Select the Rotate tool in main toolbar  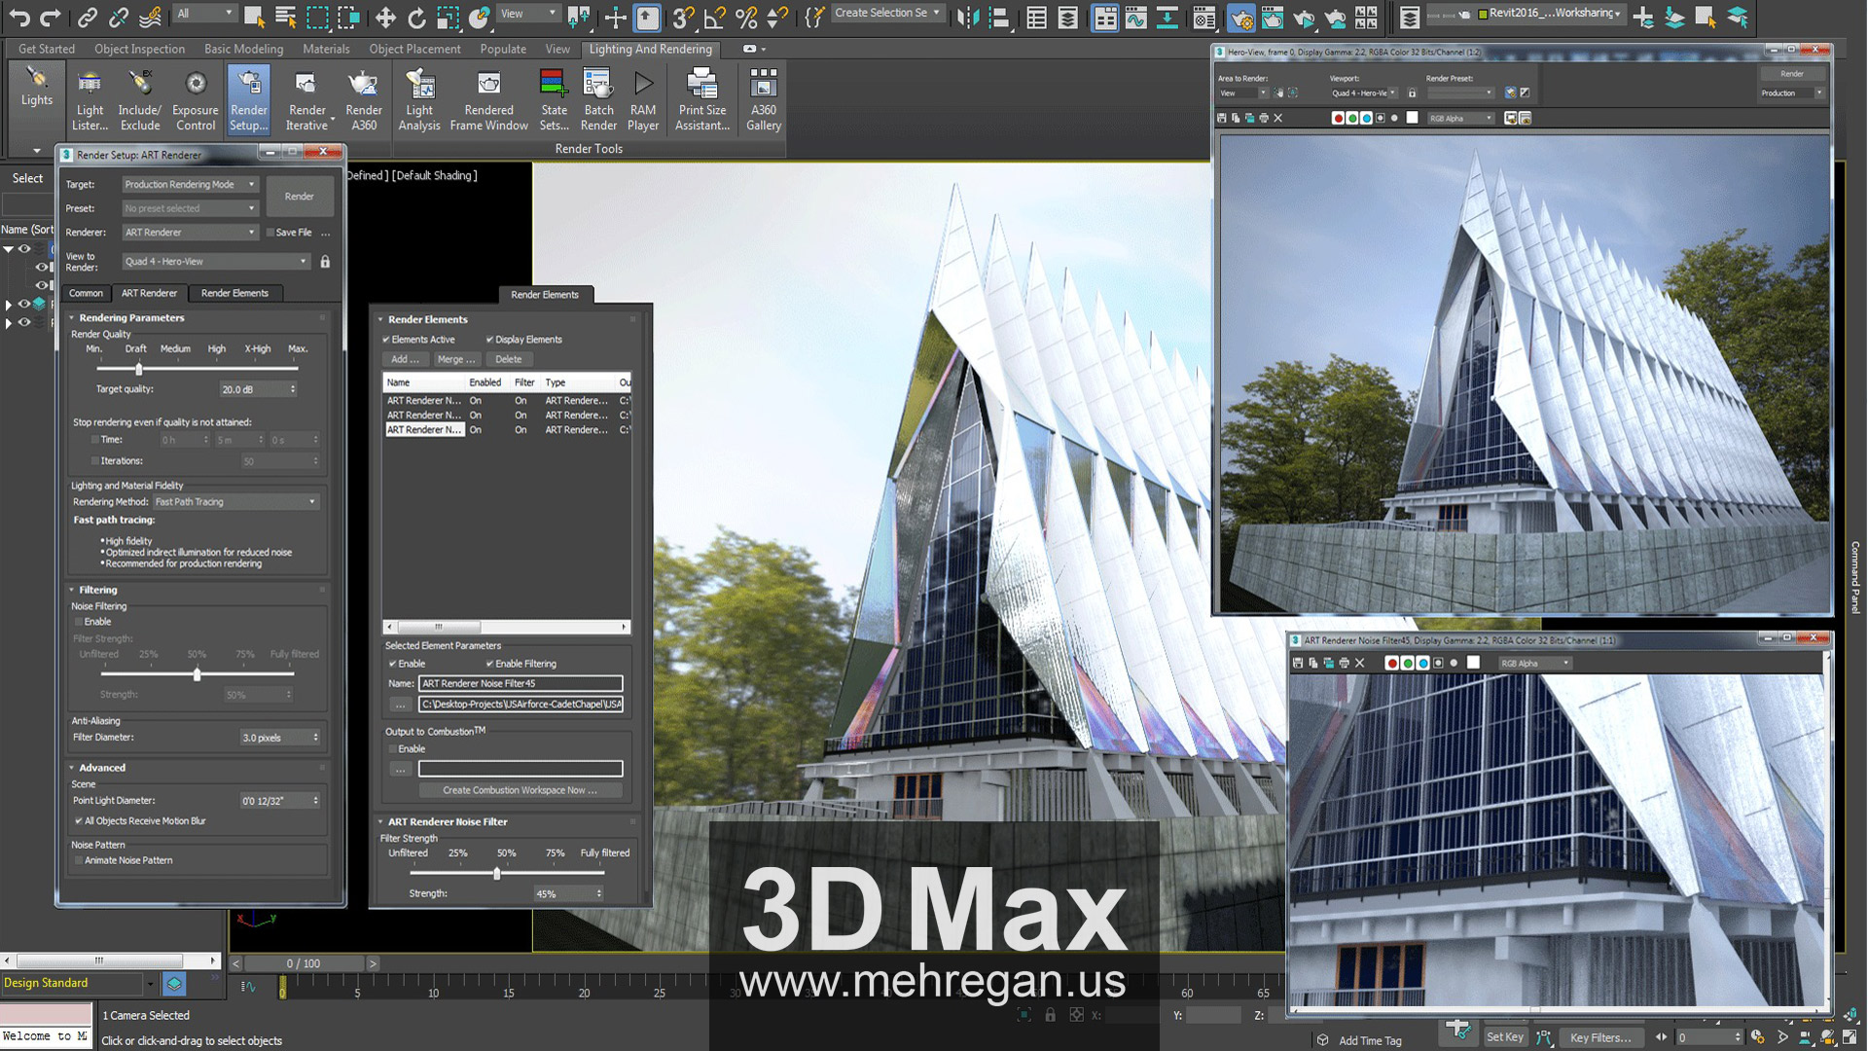(416, 17)
